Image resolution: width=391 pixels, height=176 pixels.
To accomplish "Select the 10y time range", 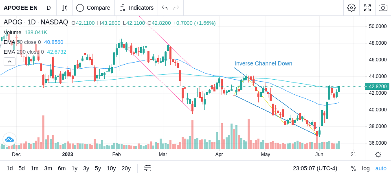I will pyautogui.click(x=111, y=168).
